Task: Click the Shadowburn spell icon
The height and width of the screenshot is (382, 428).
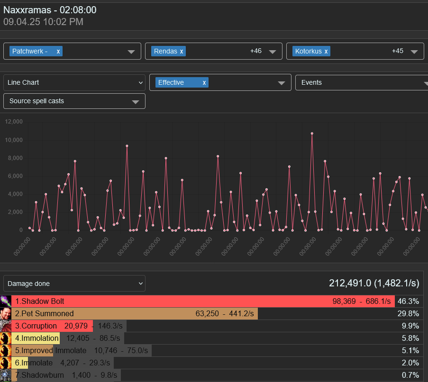Action: pos(6,375)
